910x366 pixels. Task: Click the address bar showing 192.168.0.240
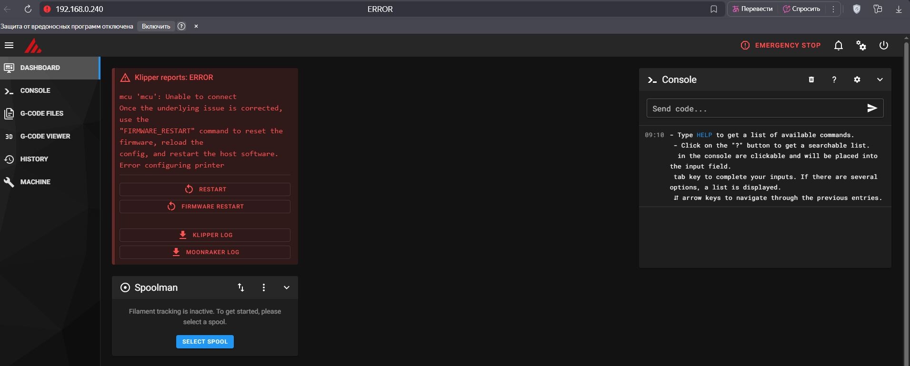click(79, 9)
